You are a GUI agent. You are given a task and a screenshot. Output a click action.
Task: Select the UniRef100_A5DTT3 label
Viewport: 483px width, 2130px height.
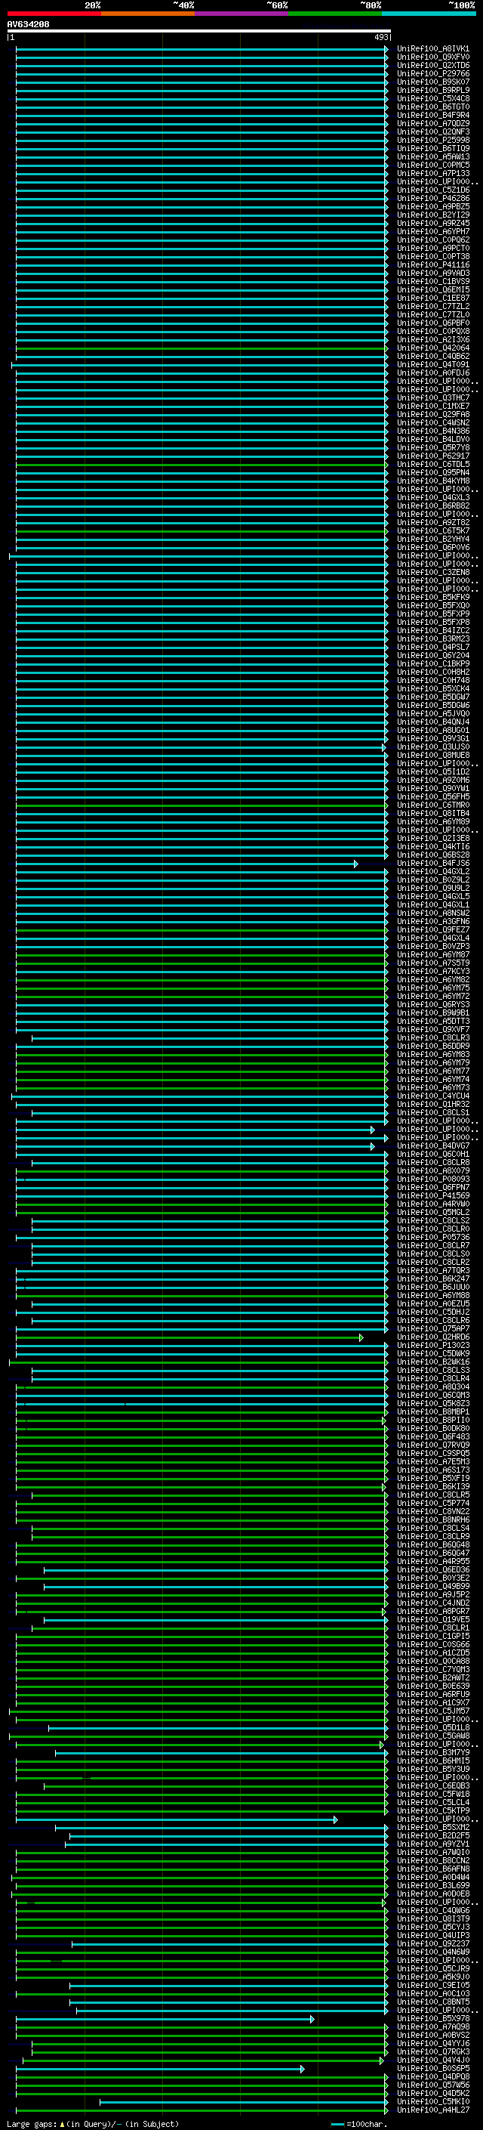tap(432, 1022)
